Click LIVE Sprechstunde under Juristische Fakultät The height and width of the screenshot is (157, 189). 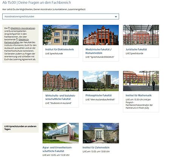135,54
